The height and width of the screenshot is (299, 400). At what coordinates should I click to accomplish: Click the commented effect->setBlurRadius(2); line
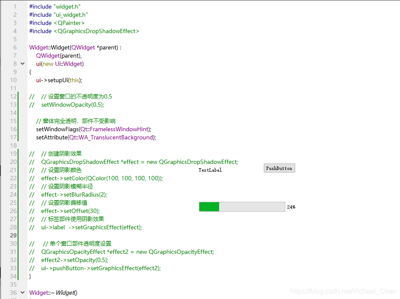click(x=68, y=194)
